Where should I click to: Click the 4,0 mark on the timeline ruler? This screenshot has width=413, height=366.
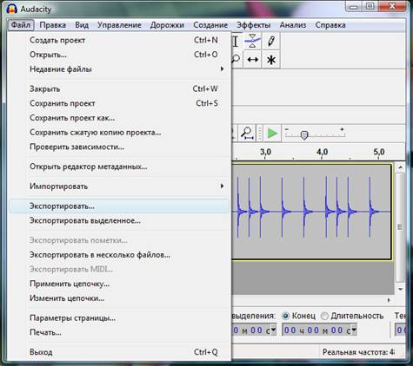point(322,152)
